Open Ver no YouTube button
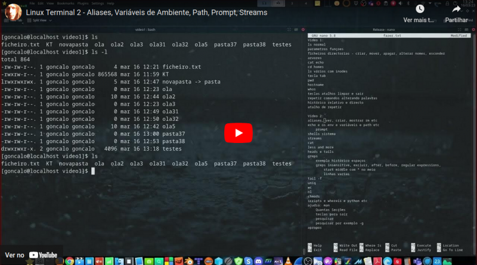The width and height of the screenshot is (477, 265). click(x=33, y=254)
